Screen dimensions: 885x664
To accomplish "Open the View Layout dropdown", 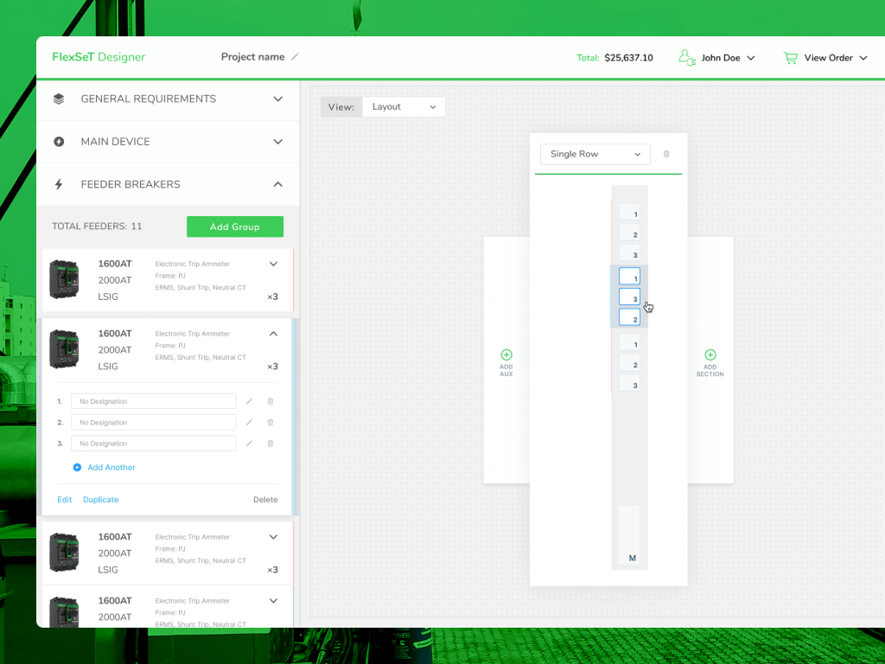I will 404,106.
